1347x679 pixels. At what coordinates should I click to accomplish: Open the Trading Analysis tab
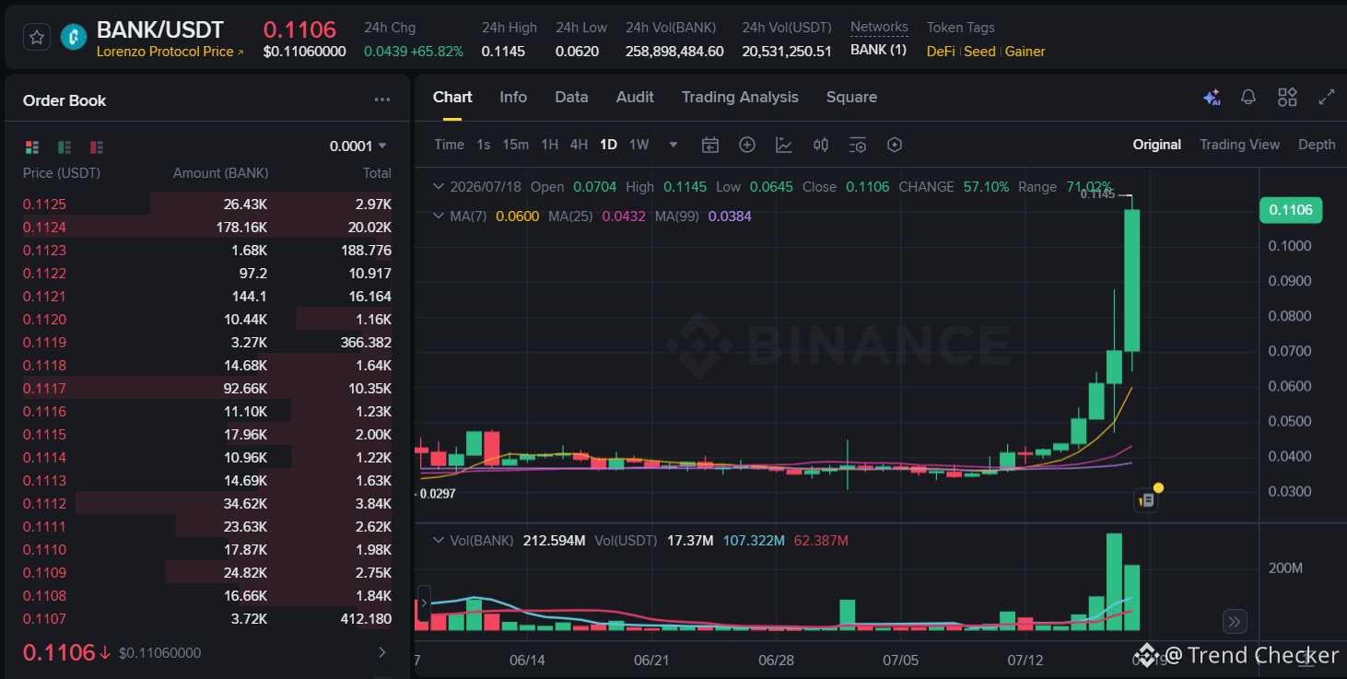click(x=740, y=98)
